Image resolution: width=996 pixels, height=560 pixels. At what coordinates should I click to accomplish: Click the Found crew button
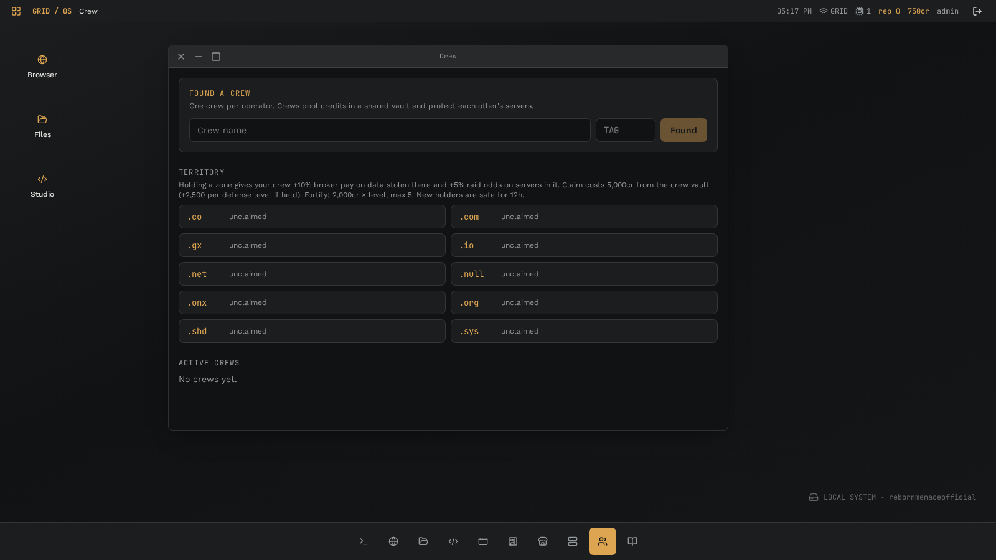pos(684,130)
